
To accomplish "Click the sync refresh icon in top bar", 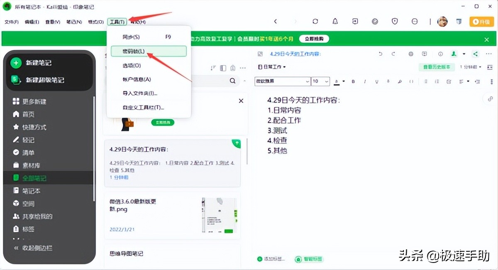I will click(315, 21).
